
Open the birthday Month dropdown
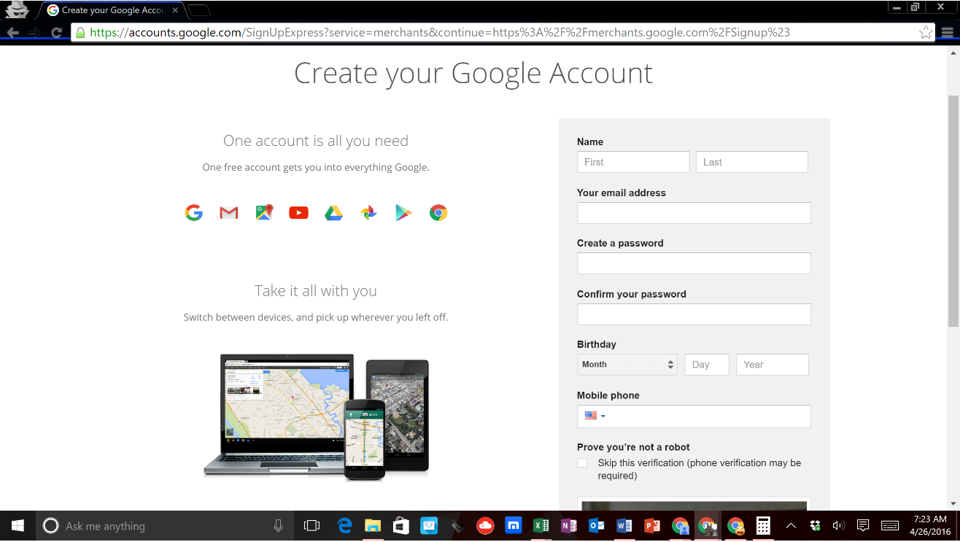pyautogui.click(x=627, y=365)
